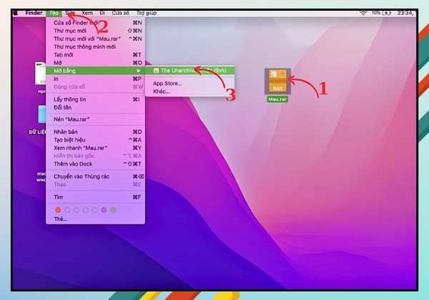Open the Apple menu icon
The height and width of the screenshot is (300, 429).
click(x=15, y=13)
